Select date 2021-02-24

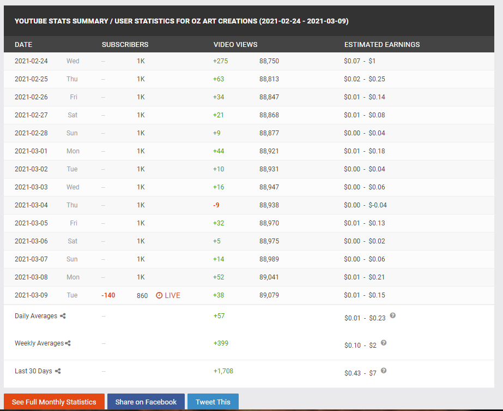31,61
